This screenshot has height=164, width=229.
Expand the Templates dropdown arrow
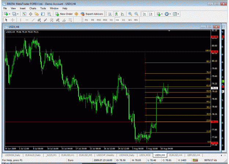[178, 14]
